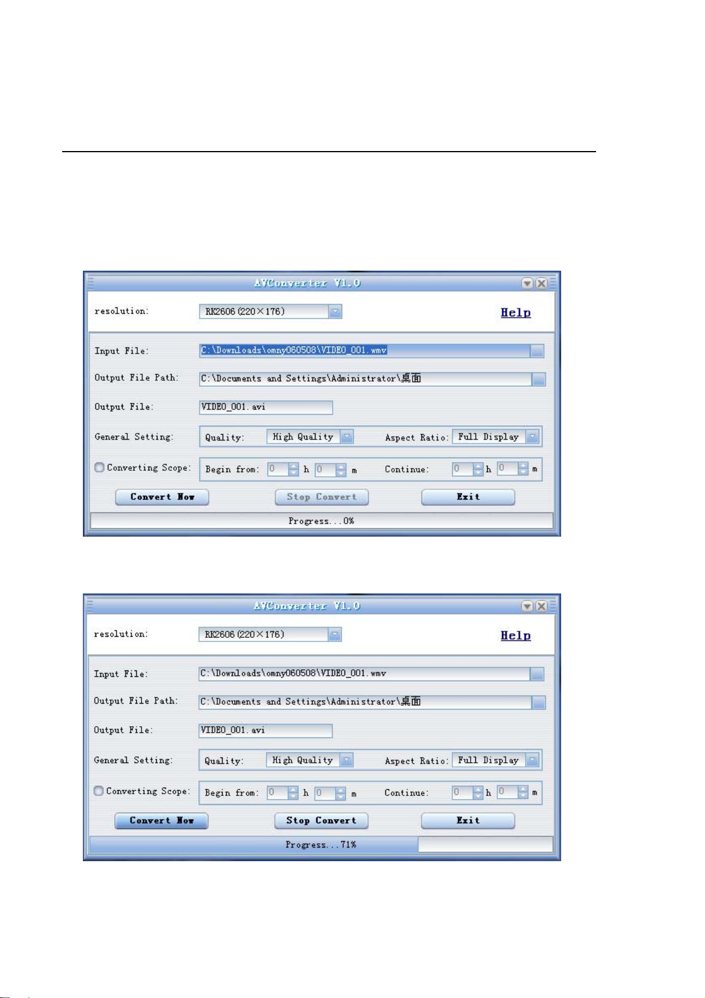Click the Output File name field in the upper window
This screenshot has height=998, width=705.
tap(266, 407)
